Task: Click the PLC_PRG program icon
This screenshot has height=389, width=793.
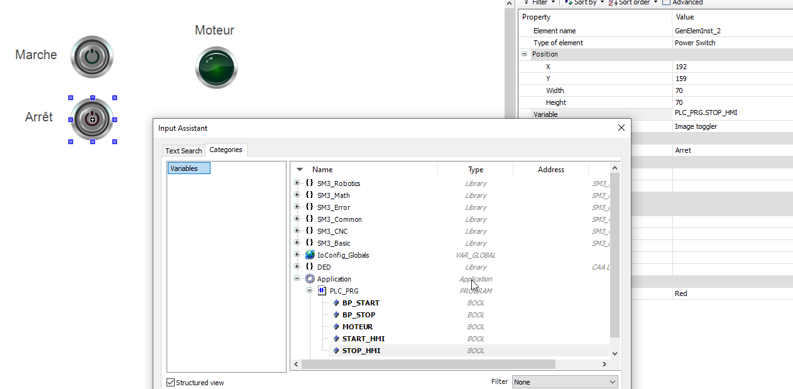Action: pos(322,290)
